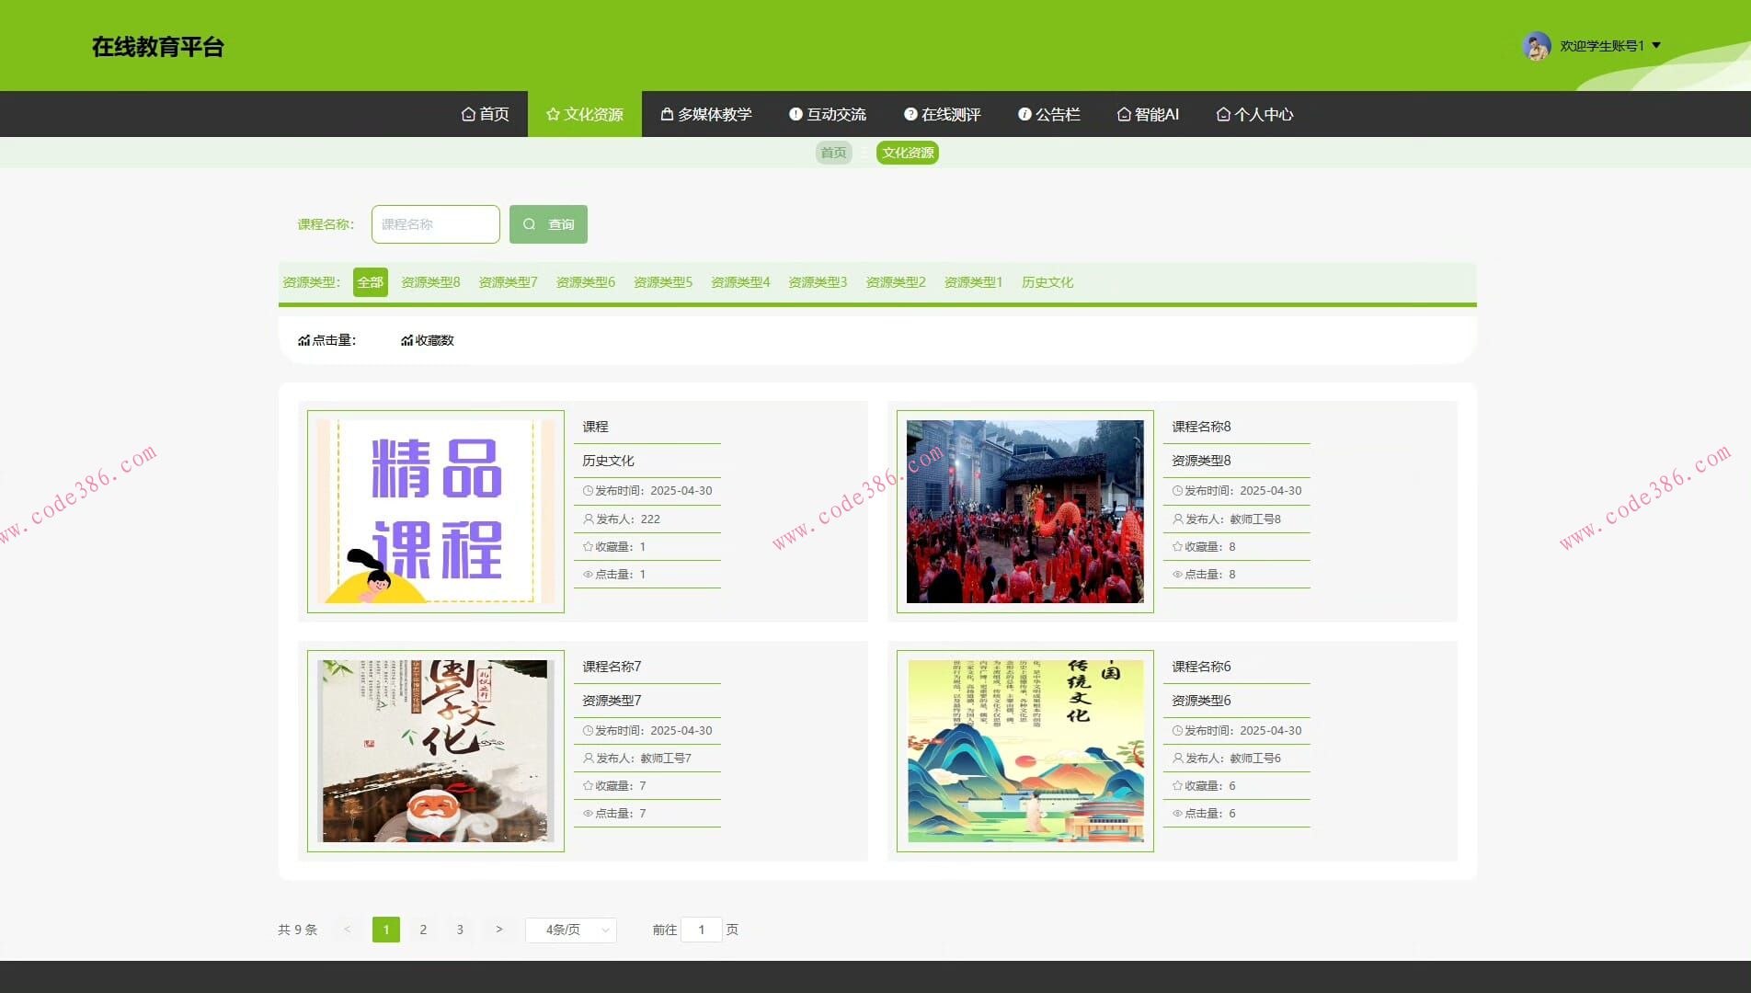
Task: Click the 智能AI home-shaped icon
Action: 1123,114
